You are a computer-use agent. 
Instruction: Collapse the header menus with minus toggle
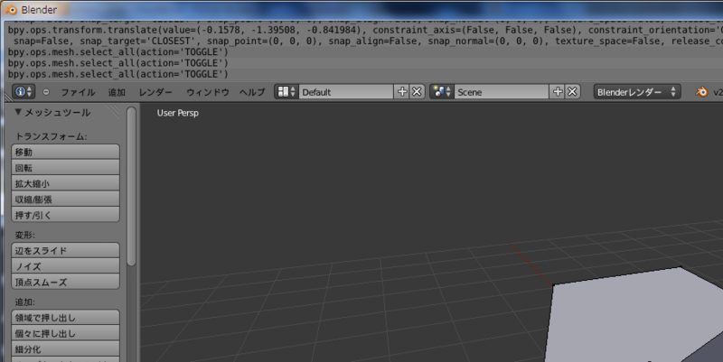click(46, 92)
